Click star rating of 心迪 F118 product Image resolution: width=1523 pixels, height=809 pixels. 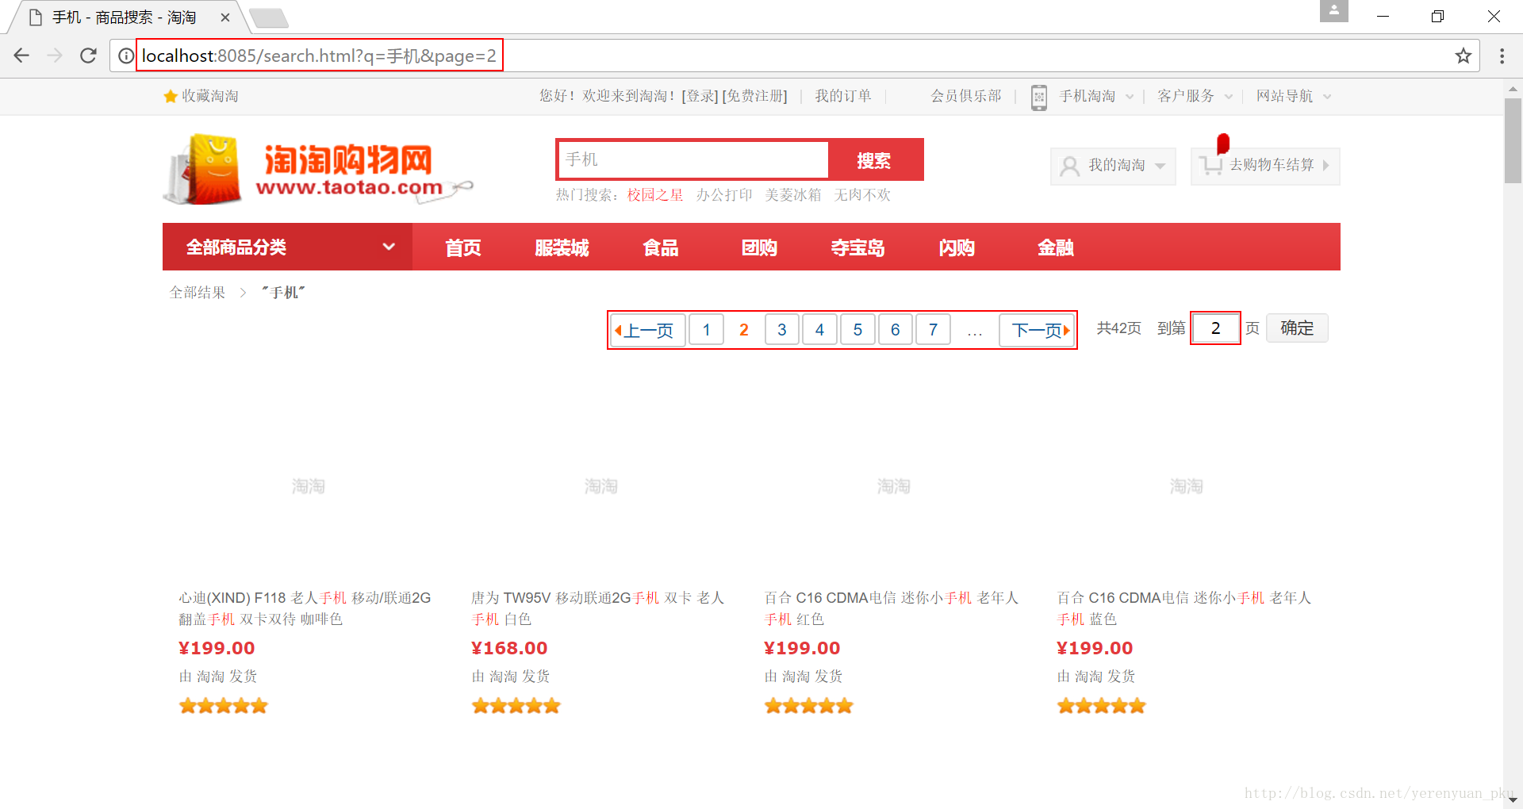pos(224,706)
